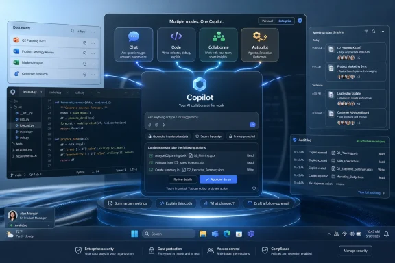This screenshot has height=263, width=395.
Task: Click the Summarize meetings suggestion
Action: pos(128,203)
